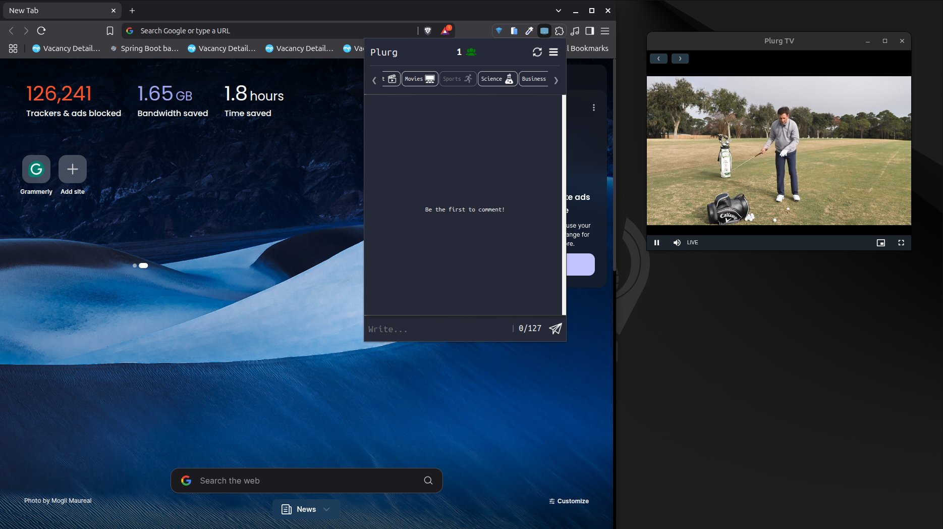Click the Brave Shields lion icon

tap(428, 31)
